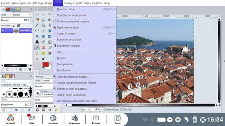
Task: Expand Transformer submenu
Action: click(x=85, y=70)
